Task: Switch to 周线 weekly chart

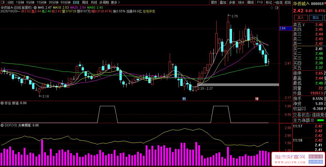Action: click(85, 2)
